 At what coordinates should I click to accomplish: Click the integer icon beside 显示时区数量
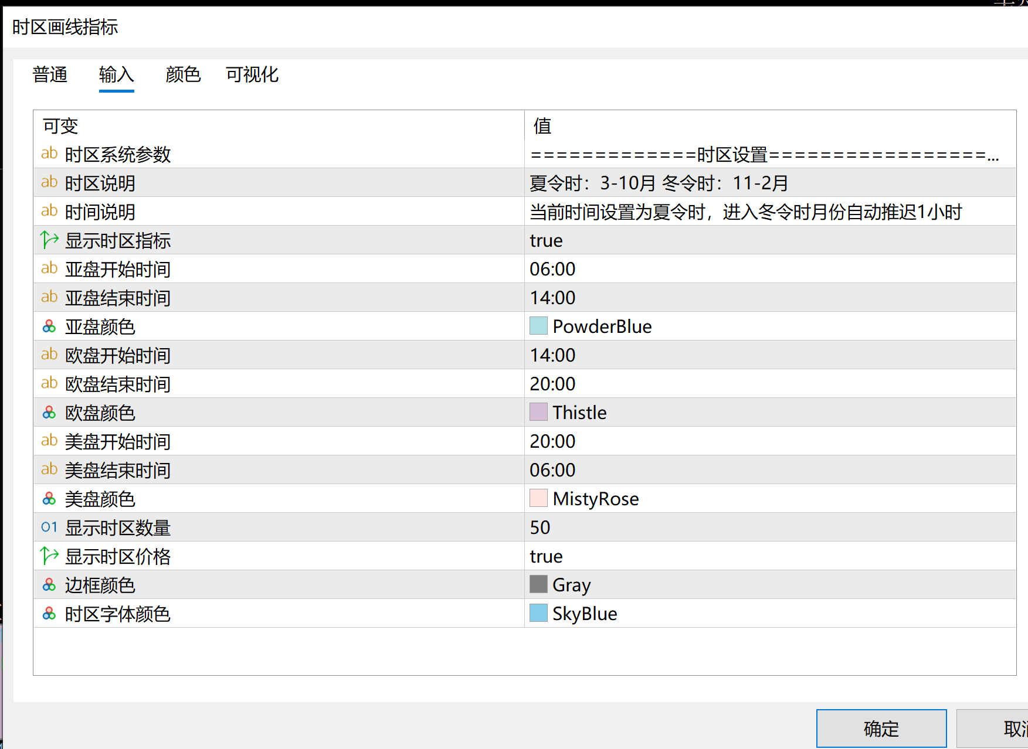click(49, 527)
